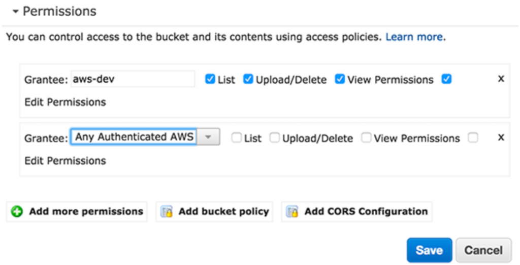Click the Add bucket policy button

(x=214, y=211)
